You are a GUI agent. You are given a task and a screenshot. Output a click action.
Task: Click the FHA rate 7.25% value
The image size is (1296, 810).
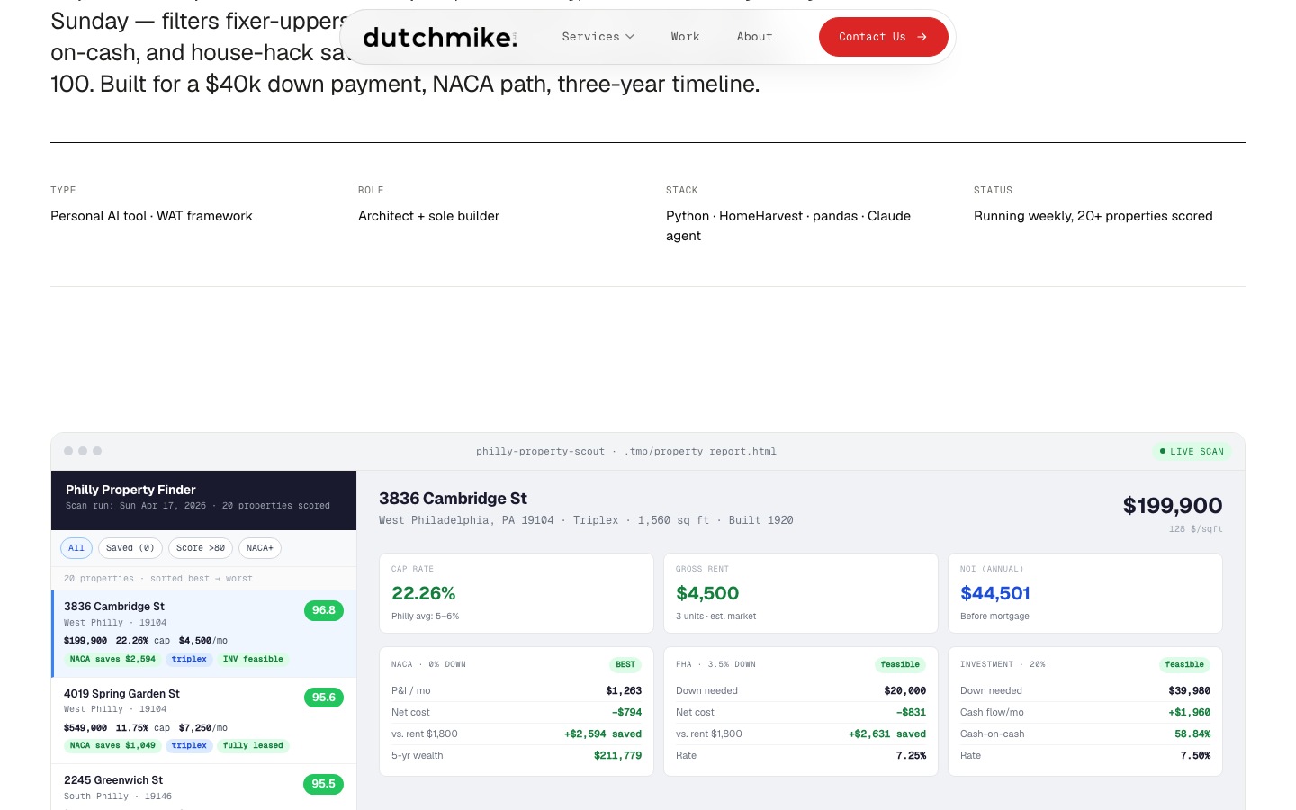(911, 756)
